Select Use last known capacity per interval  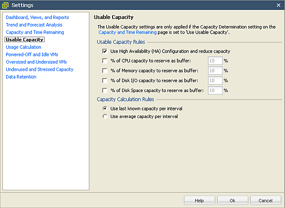click(x=105, y=109)
